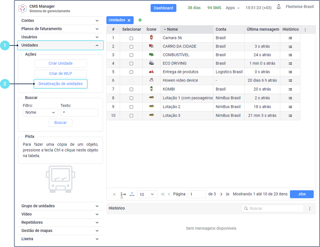Viewport: 320px width, 247px height.
Task: Click Criar de WLP button
Action: [x=60, y=74]
